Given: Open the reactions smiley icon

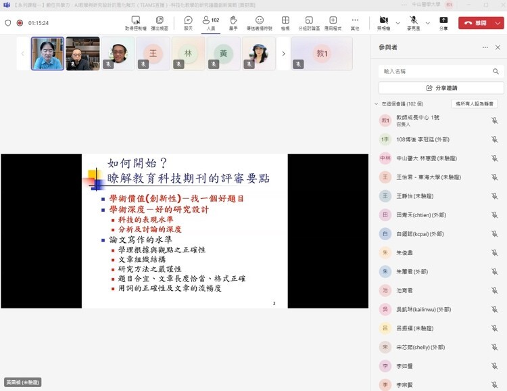Looking at the screenshot, I should [260, 22].
